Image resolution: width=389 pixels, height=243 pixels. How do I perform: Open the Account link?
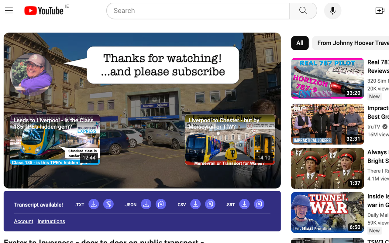tap(23, 221)
